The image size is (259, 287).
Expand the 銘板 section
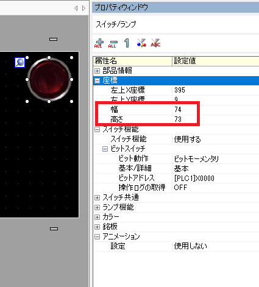[x=98, y=227]
